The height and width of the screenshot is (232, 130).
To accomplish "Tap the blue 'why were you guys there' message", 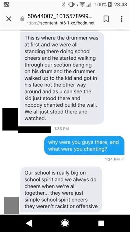I will (84, 145).
